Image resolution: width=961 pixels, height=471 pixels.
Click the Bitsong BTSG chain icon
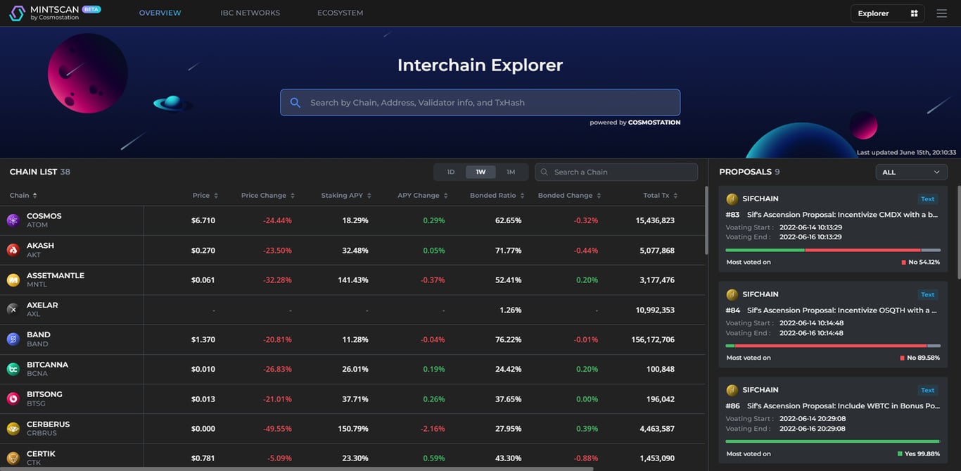(x=13, y=398)
